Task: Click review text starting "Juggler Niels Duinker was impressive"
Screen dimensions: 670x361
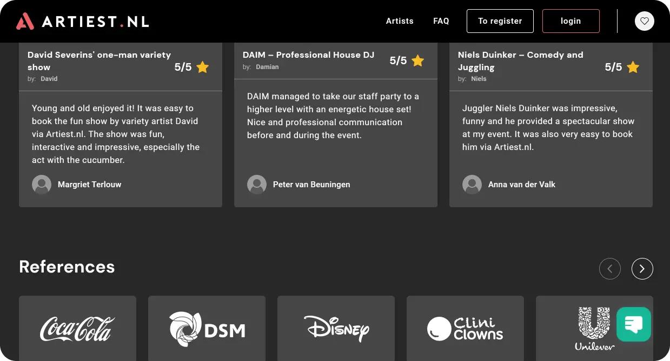Action: point(548,128)
